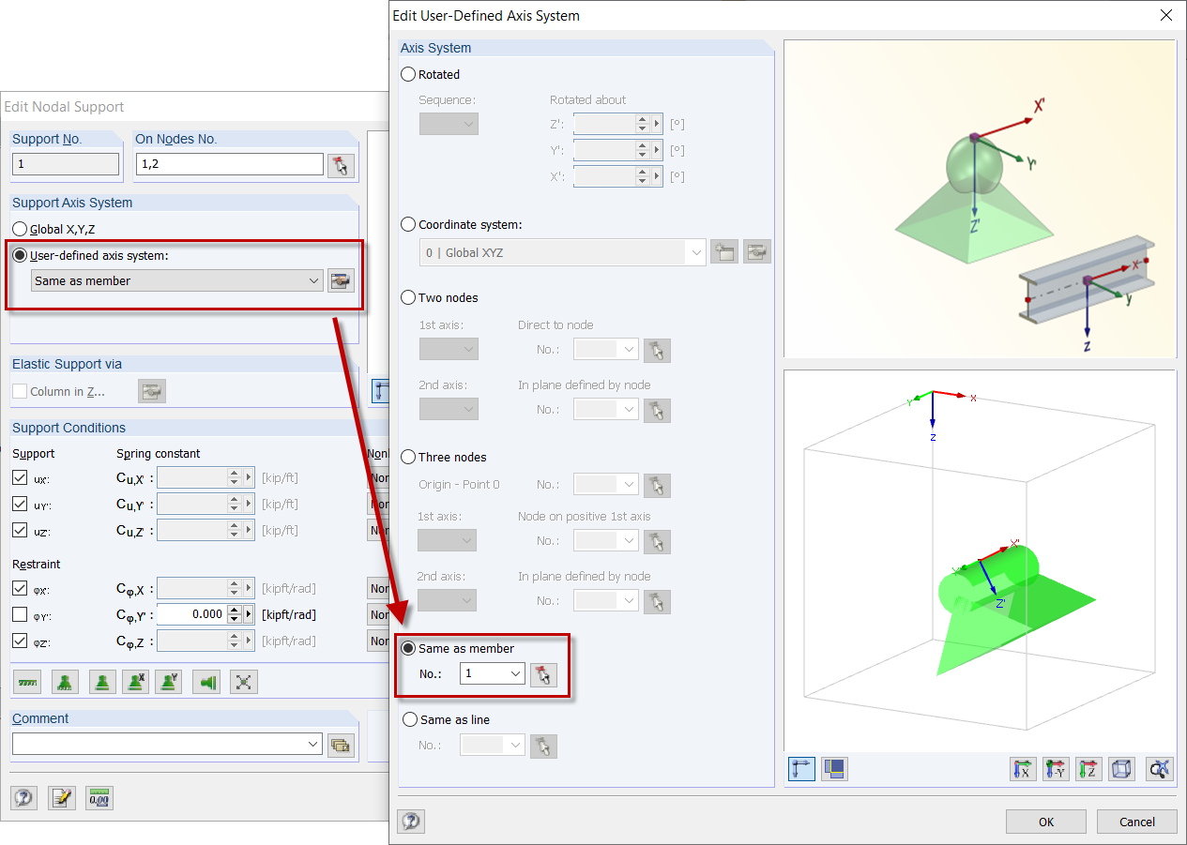
Task: Confirm with the OK button
Action: coord(1045,822)
